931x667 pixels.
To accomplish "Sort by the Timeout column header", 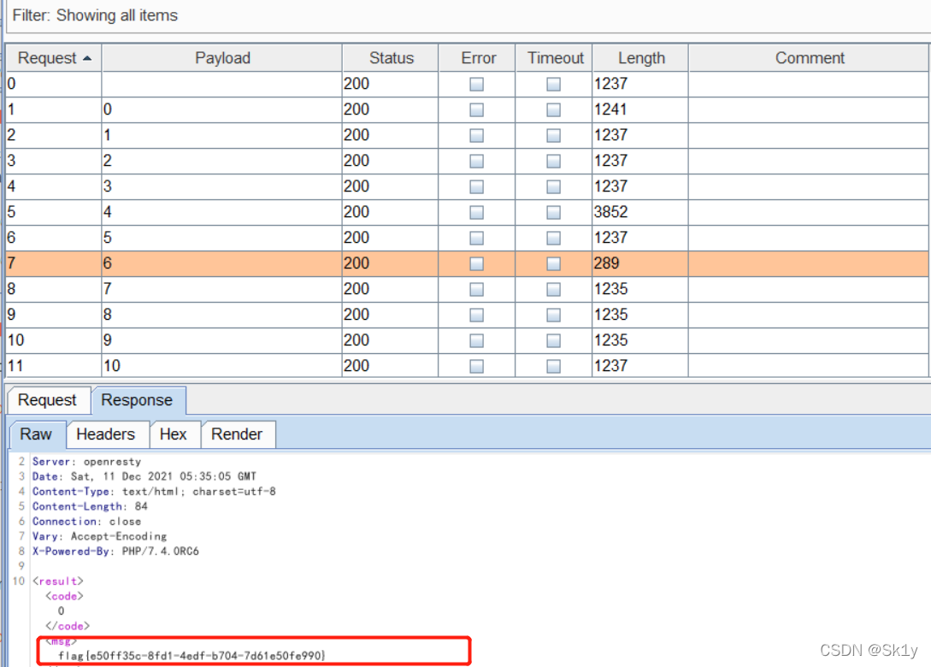I will click(554, 58).
